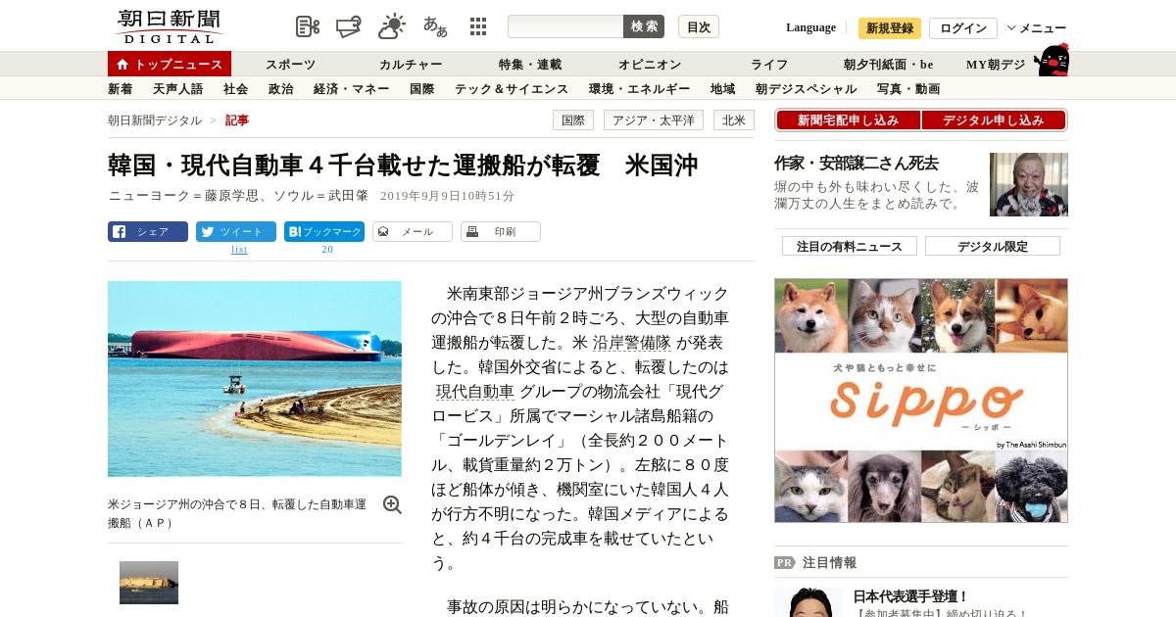
Task: Click the 沿岸警備隊 keyword link
Action: (632, 343)
